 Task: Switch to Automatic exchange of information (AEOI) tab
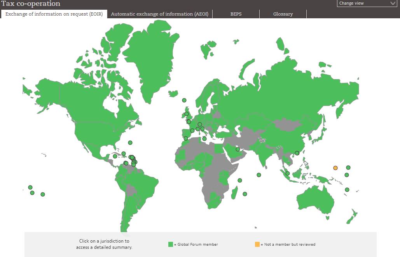click(160, 14)
